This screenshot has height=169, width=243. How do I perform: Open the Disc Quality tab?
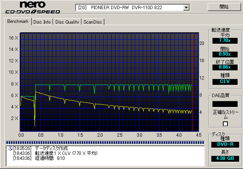pos(67,22)
